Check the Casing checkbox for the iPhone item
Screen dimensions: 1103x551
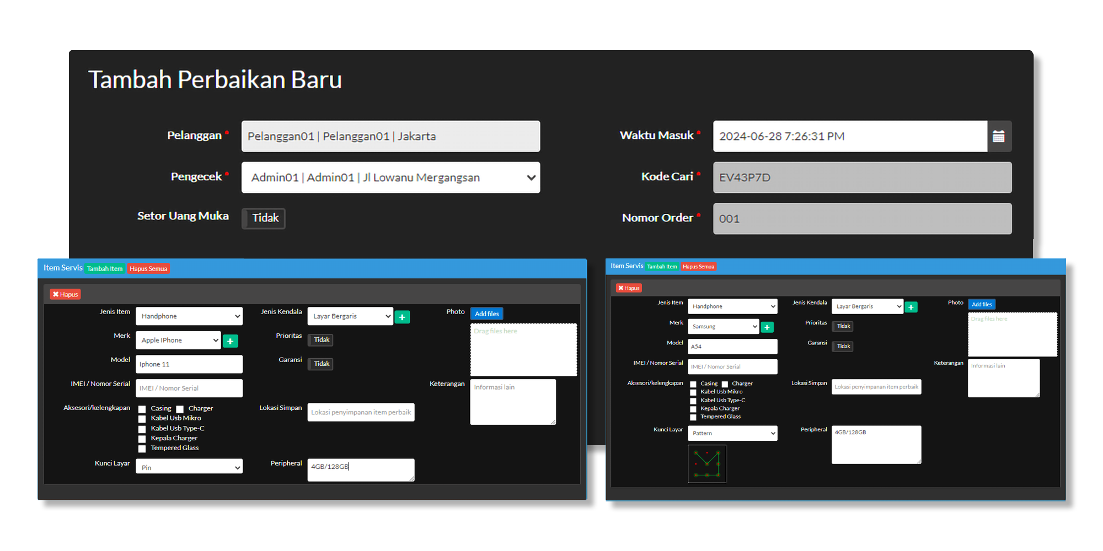[142, 408]
